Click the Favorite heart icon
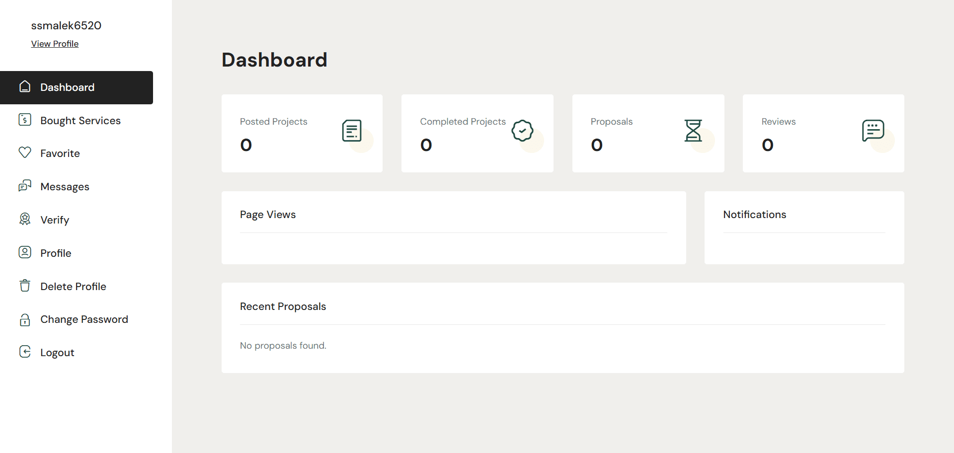This screenshot has width=954, height=453. [25, 152]
